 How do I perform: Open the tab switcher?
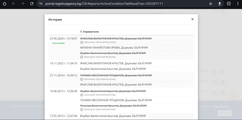(x=229, y=4)
